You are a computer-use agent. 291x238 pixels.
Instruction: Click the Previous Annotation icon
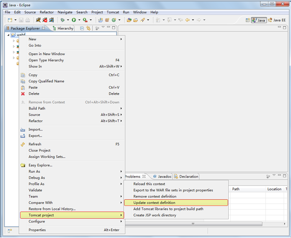pos(169,20)
